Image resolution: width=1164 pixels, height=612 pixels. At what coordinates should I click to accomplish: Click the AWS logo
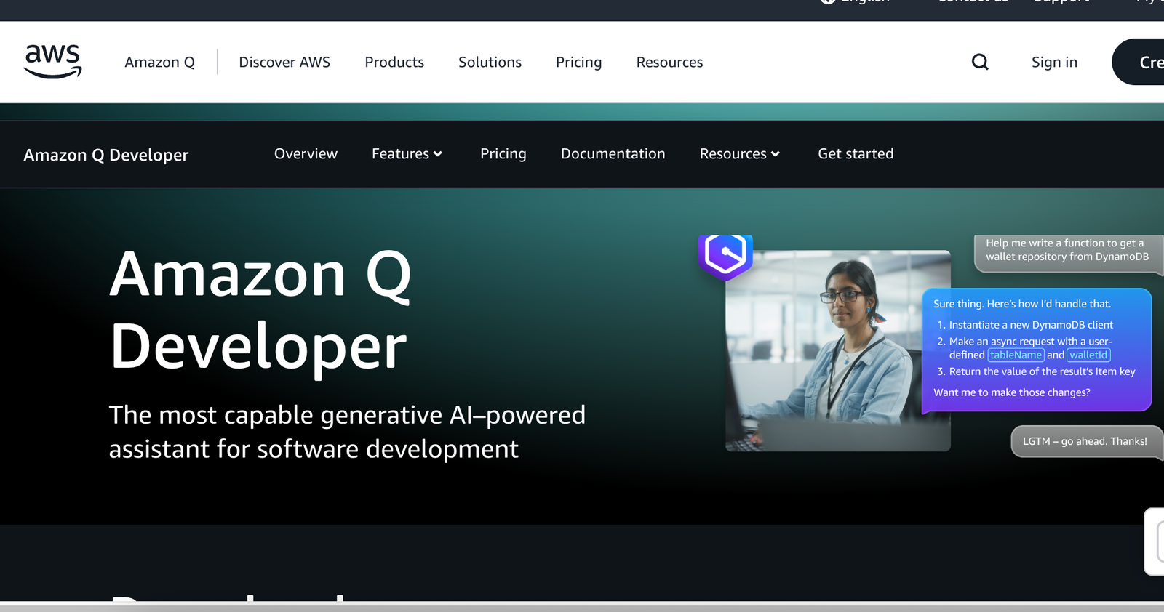(x=53, y=62)
